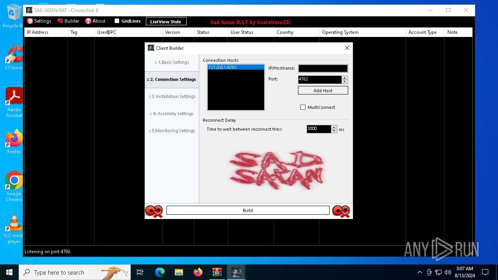Click the Status column header

[211, 32]
